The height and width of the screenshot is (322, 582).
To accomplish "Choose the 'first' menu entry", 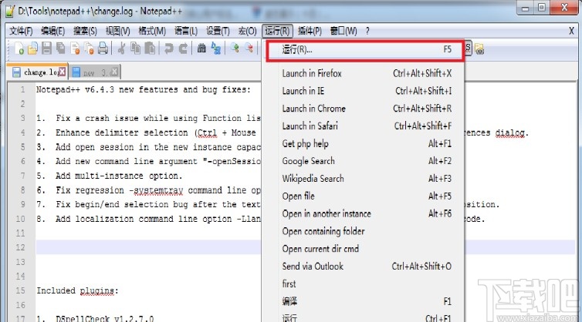I will pos(363,283).
